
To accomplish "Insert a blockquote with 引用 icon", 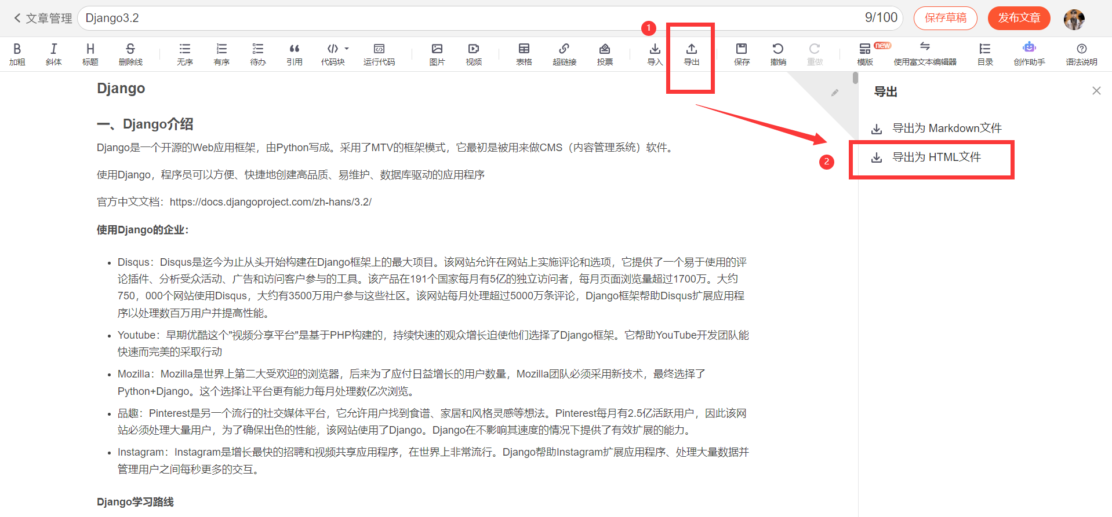I will click(295, 54).
